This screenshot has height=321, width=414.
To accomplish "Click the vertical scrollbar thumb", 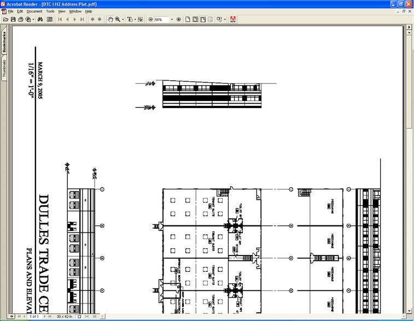I will pyautogui.click(x=410, y=76).
